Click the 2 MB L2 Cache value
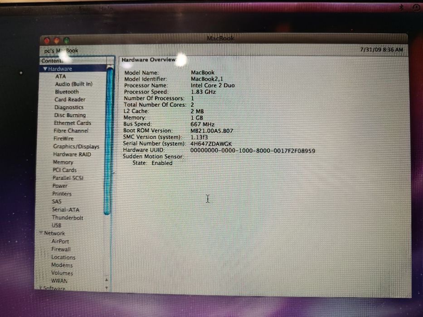This screenshot has width=423, height=317. tap(197, 111)
